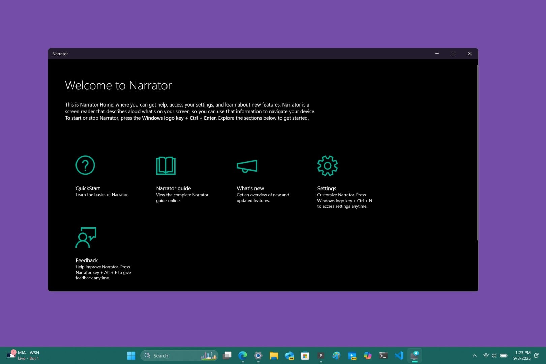
Task: Open Copilot from the taskbar
Action: click(367, 355)
